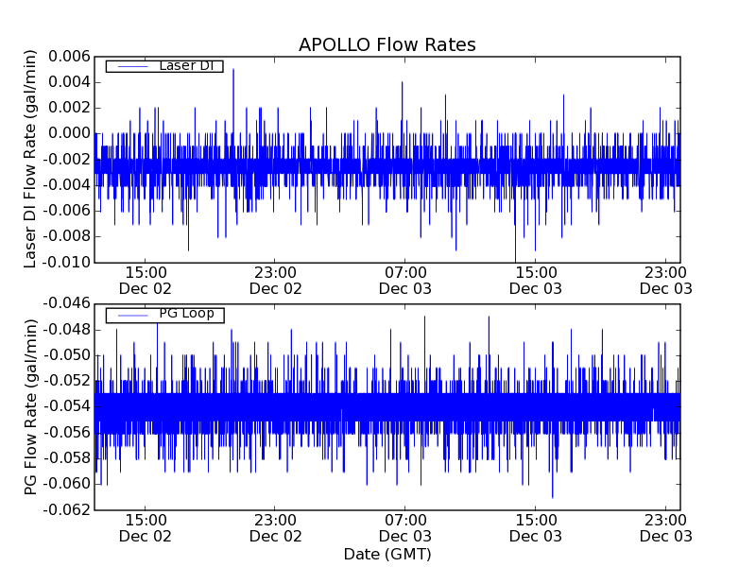Click bottom plot's '15:00 Dec 03' time label
Image resolution: width=756 pixels, height=567 pixels.
point(536,528)
